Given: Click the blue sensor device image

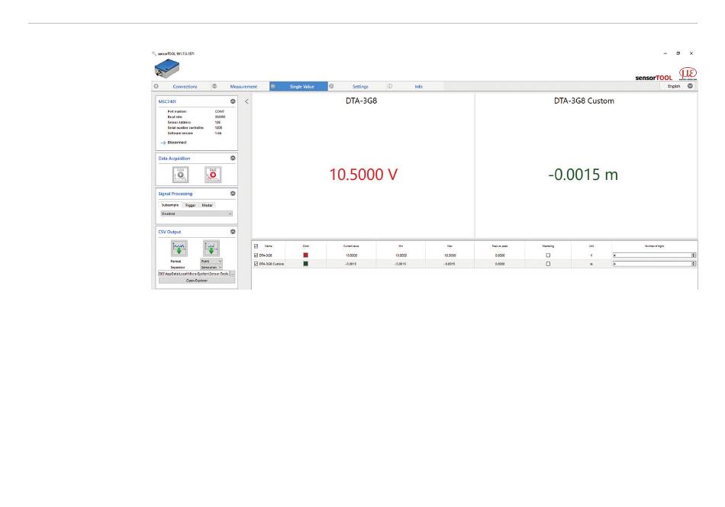Looking at the screenshot, I should 167,69.
